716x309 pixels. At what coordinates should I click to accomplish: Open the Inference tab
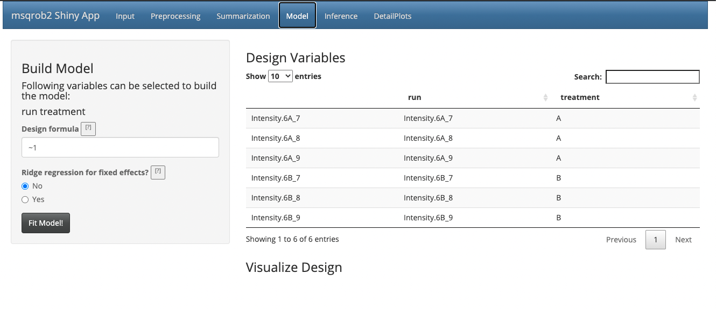click(341, 16)
